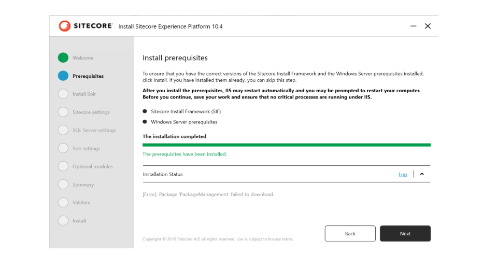Click the Back button
The height and width of the screenshot is (255, 497).
[350, 233]
